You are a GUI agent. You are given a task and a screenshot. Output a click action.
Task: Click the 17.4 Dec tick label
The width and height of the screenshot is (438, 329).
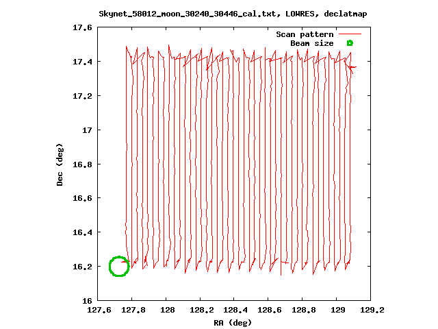coord(82,62)
